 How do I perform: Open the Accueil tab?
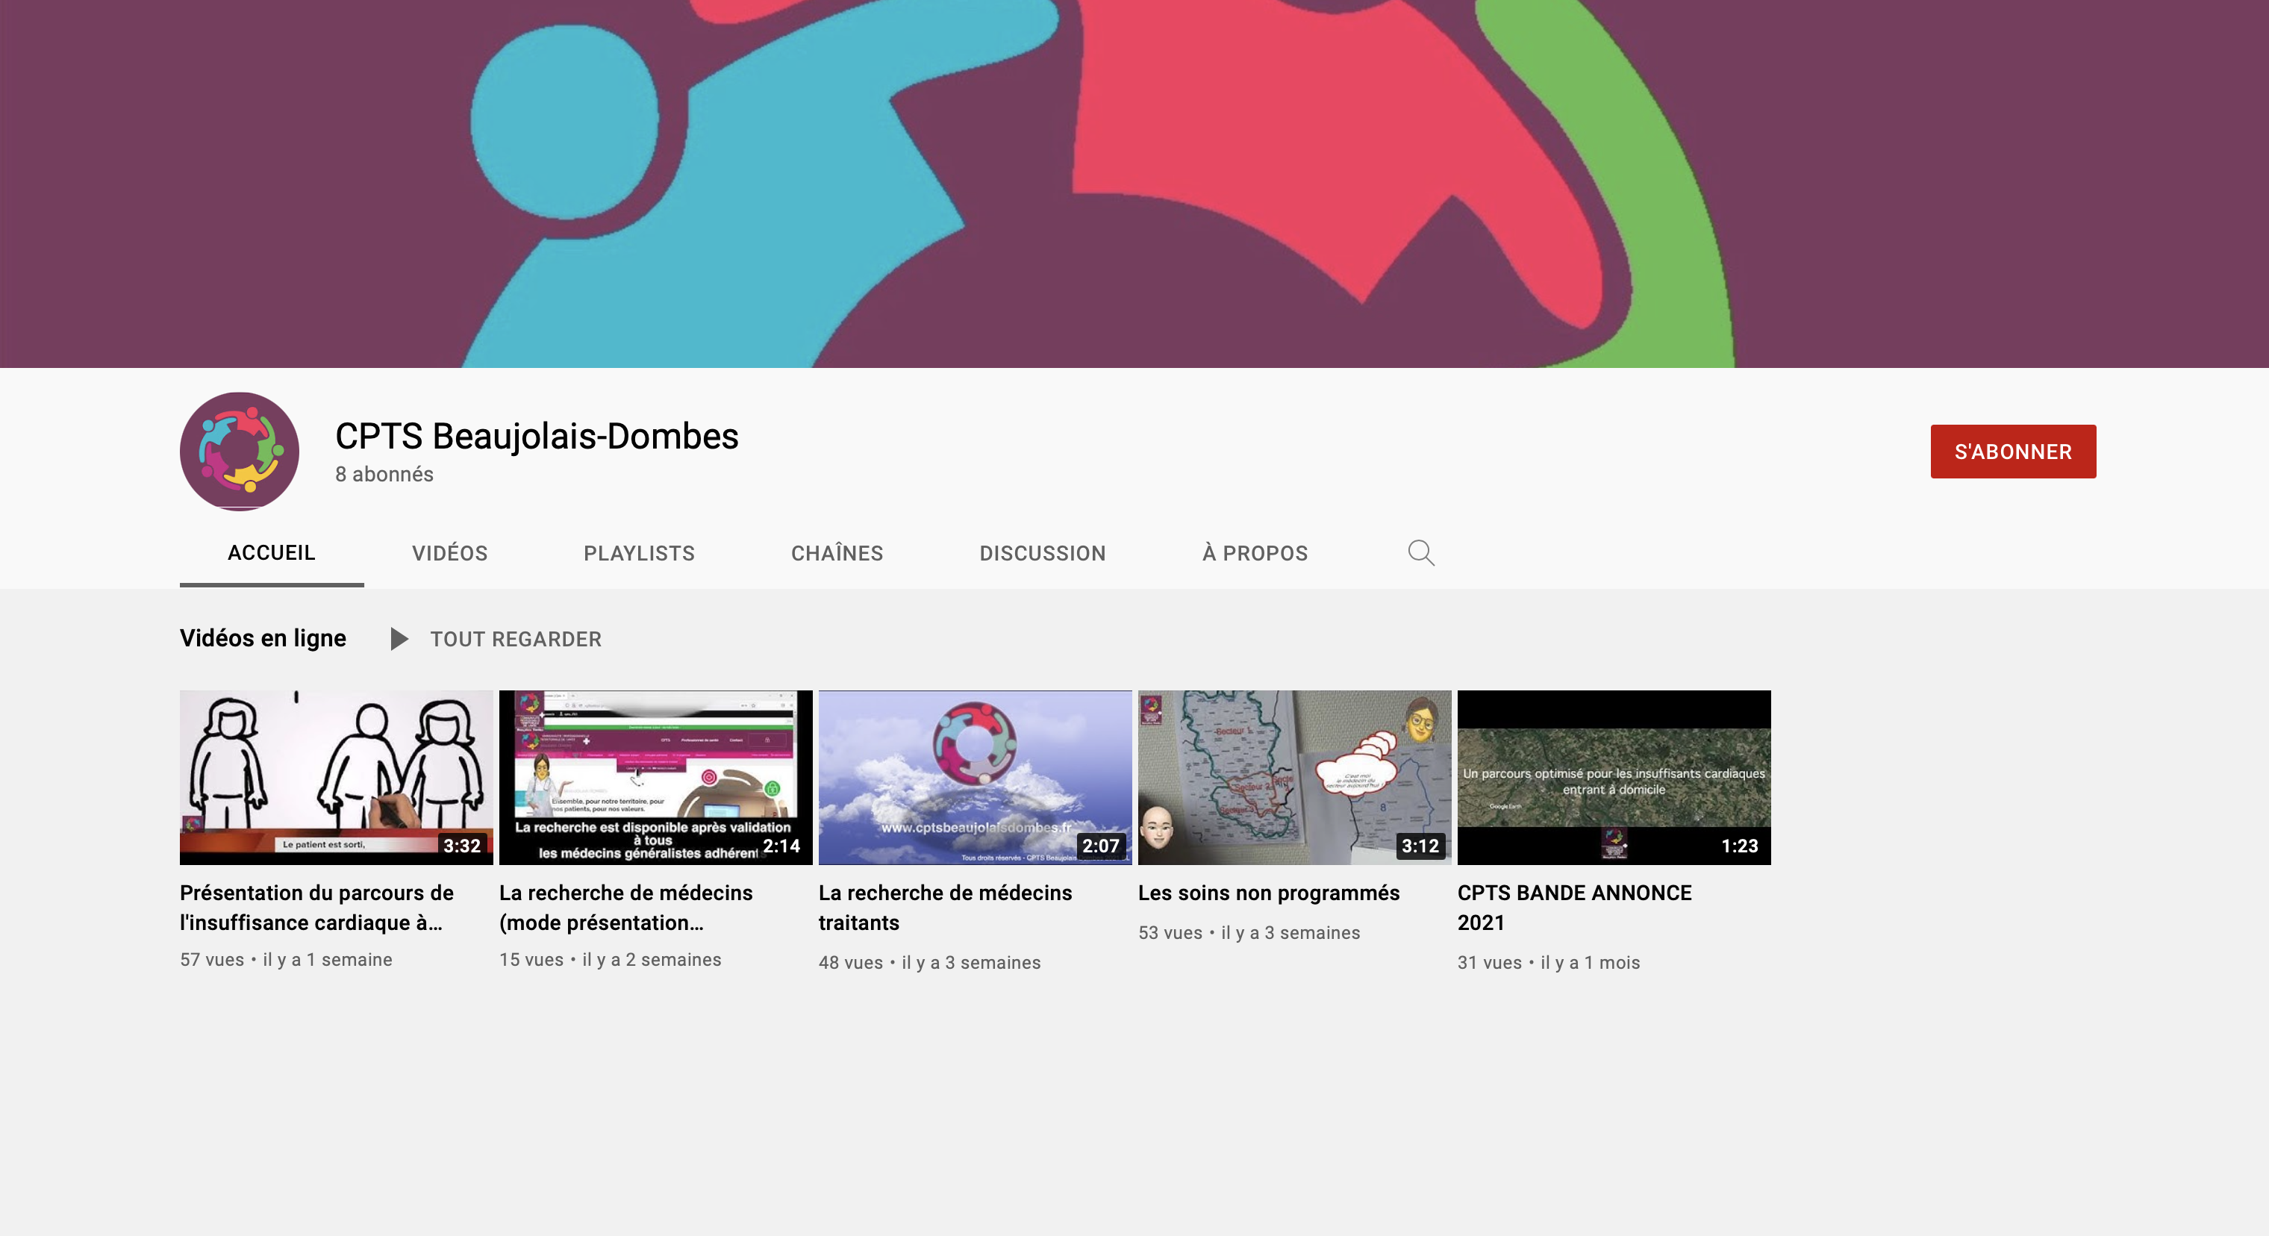pyautogui.click(x=271, y=553)
